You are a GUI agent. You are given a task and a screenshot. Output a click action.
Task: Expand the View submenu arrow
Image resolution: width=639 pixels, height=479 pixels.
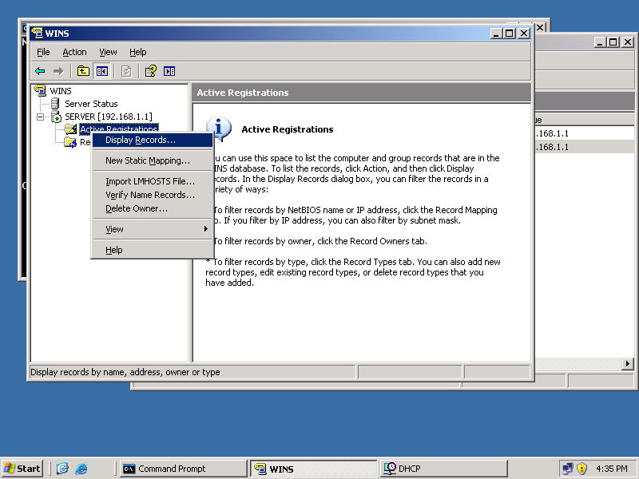tap(206, 229)
